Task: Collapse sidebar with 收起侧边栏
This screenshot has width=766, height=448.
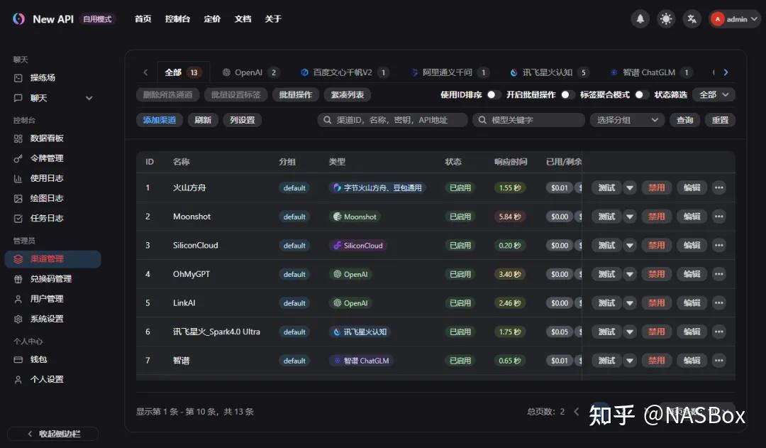Action: pos(52,433)
